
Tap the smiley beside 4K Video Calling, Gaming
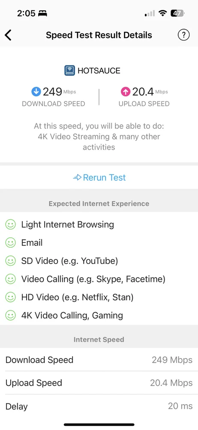(x=10, y=315)
